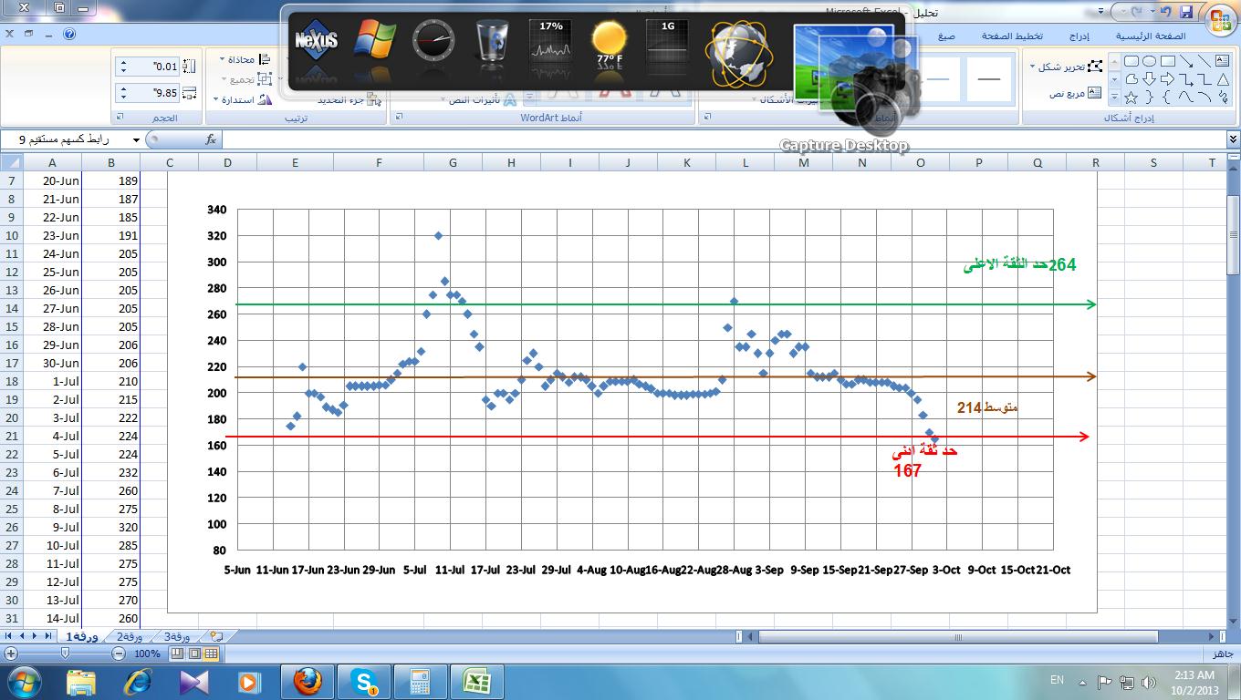Open the Nexus dock logo
The height and width of the screenshot is (700, 1241).
tap(317, 41)
